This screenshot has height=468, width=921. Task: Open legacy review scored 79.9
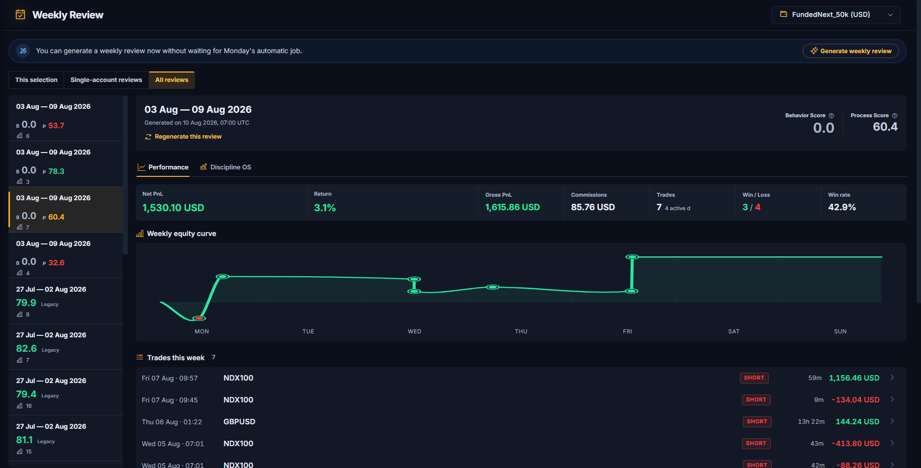click(x=66, y=301)
